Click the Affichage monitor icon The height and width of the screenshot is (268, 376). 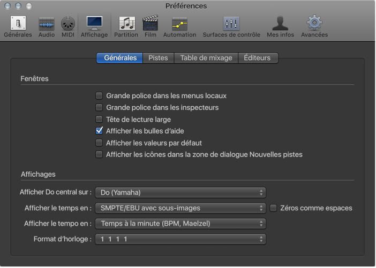point(94,24)
